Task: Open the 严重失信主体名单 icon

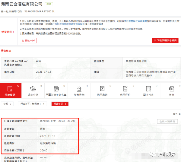Action: pos(56,89)
